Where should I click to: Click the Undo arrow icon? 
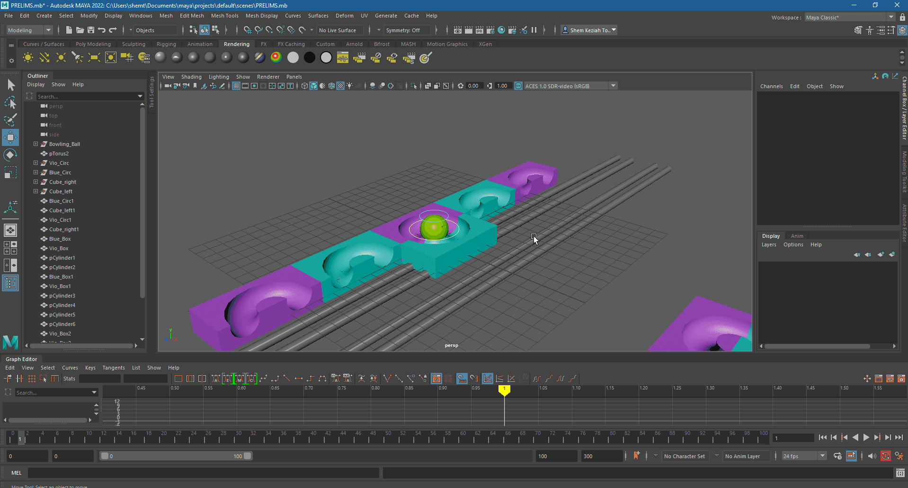point(101,30)
